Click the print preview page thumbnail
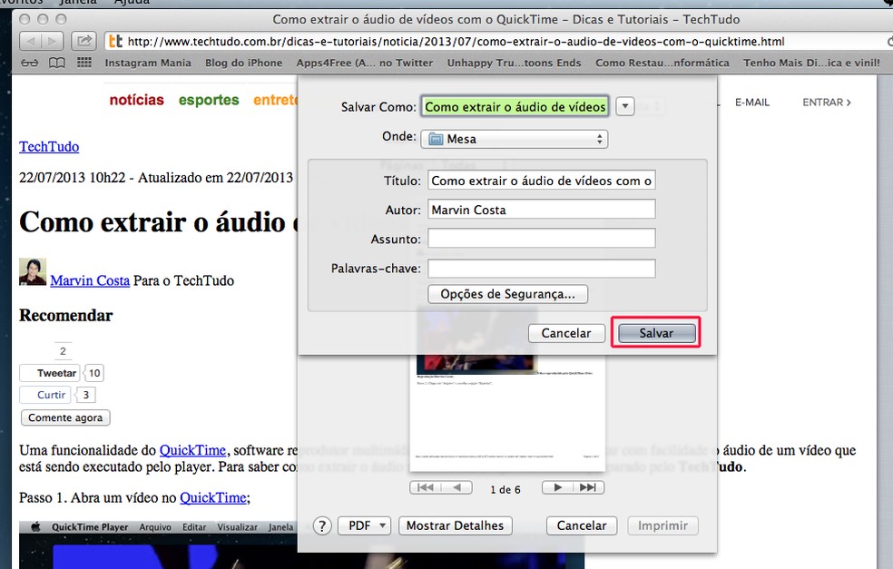Screen dimensions: 893x569 pyautogui.click(x=507, y=413)
